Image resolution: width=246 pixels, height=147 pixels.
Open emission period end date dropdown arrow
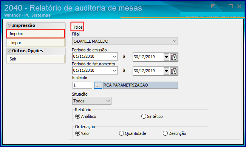[166, 57]
